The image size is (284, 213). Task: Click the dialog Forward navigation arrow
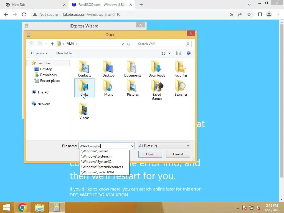(x=39, y=44)
